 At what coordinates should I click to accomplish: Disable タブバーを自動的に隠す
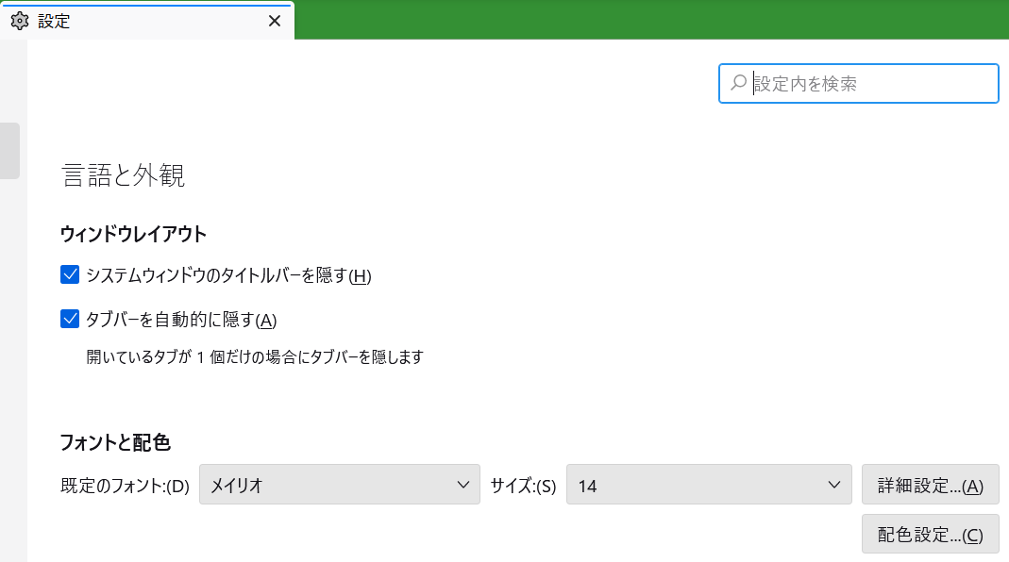click(70, 318)
